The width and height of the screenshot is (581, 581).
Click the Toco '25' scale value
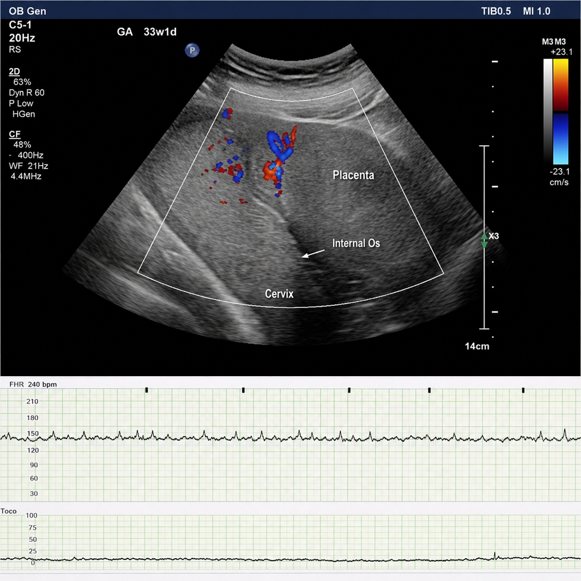(x=32, y=550)
